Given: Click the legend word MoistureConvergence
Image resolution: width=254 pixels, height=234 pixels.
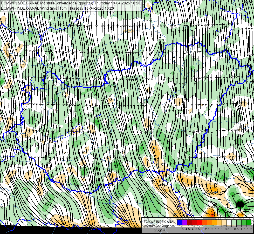Looking at the screenshot, I should pyautogui.click(x=159, y=226).
